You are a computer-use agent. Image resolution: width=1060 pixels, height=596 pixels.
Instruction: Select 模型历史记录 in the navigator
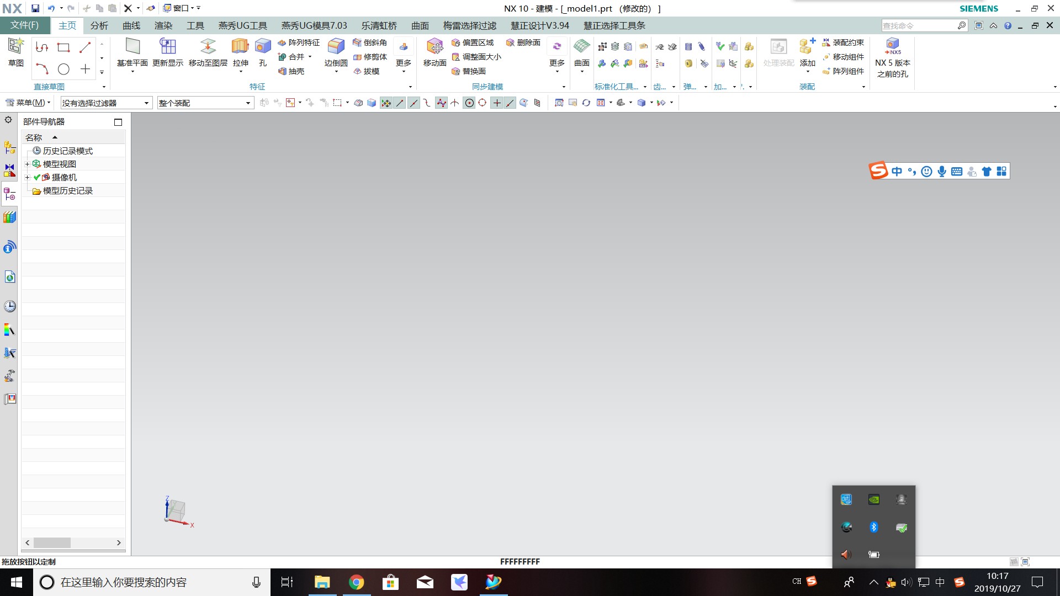click(x=67, y=190)
